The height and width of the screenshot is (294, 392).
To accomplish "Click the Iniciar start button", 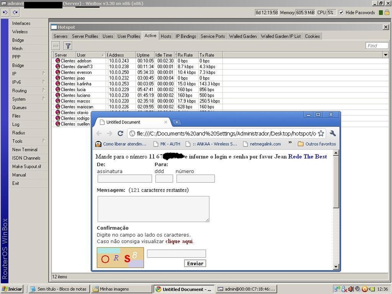I will 12,289.
